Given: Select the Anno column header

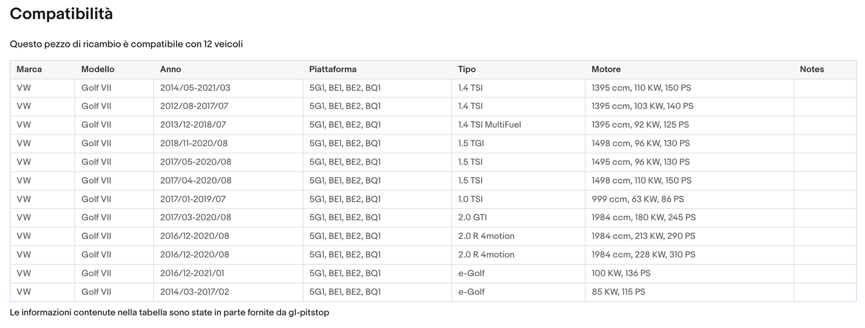Looking at the screenshot, I should point(171,69).
